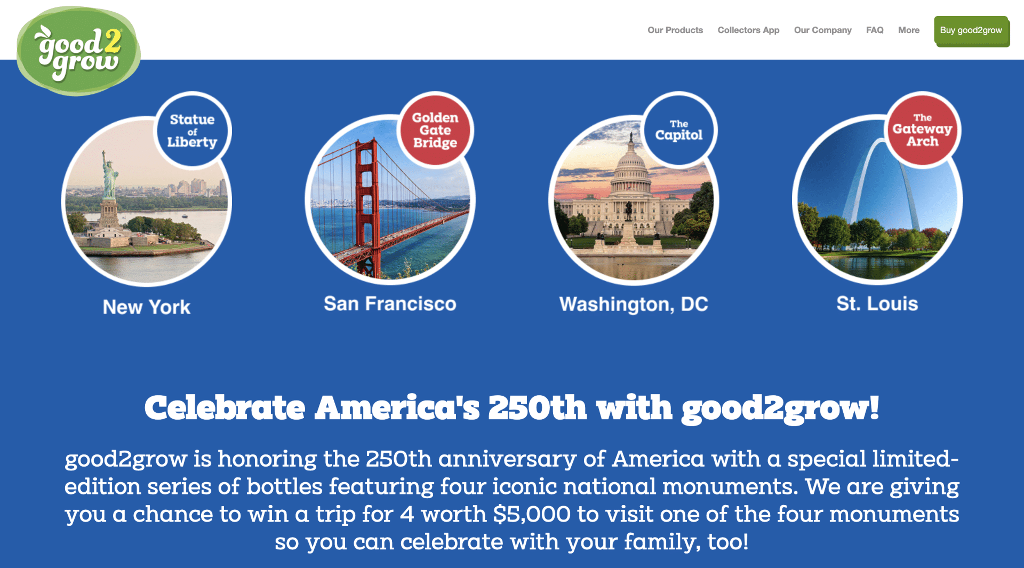Click the red Gateway Arch badge

click(922, 130)
